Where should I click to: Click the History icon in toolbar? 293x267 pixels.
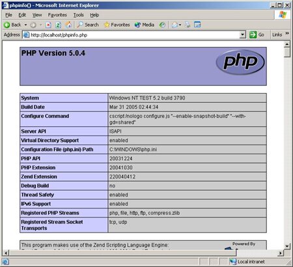tap(162, 25)
